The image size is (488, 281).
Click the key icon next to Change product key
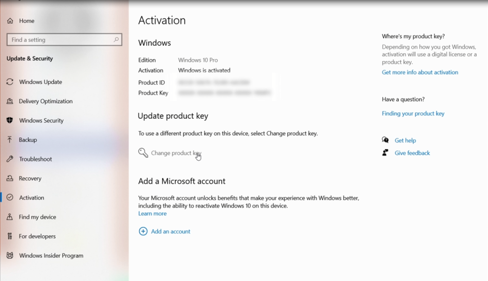[x=142, y=153]
